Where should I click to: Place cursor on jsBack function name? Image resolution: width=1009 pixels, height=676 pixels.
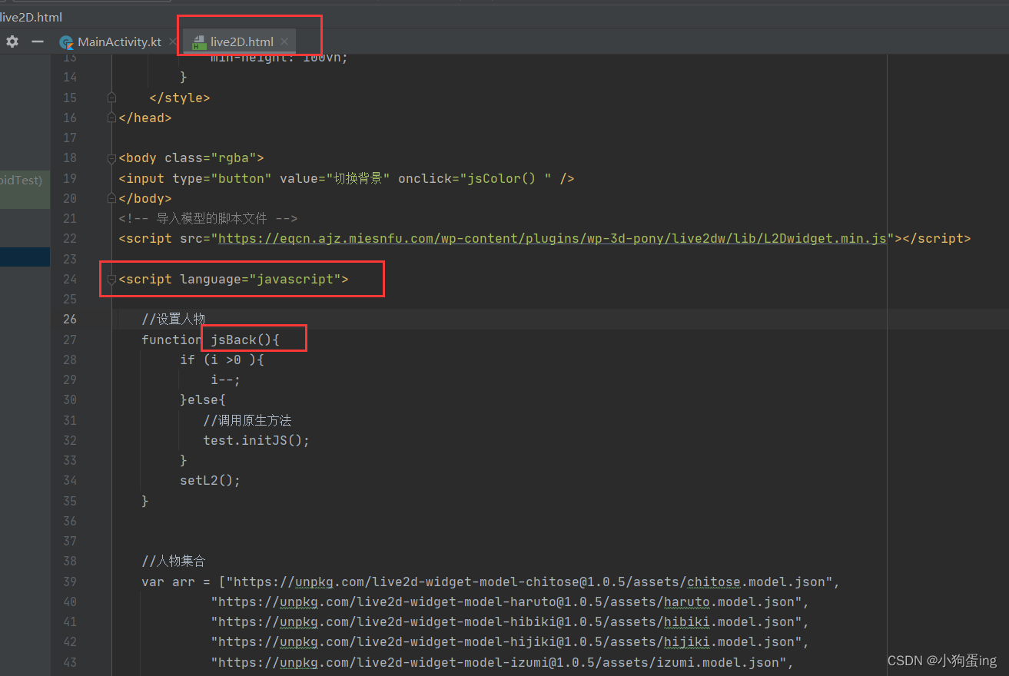(x=234, y=340)
